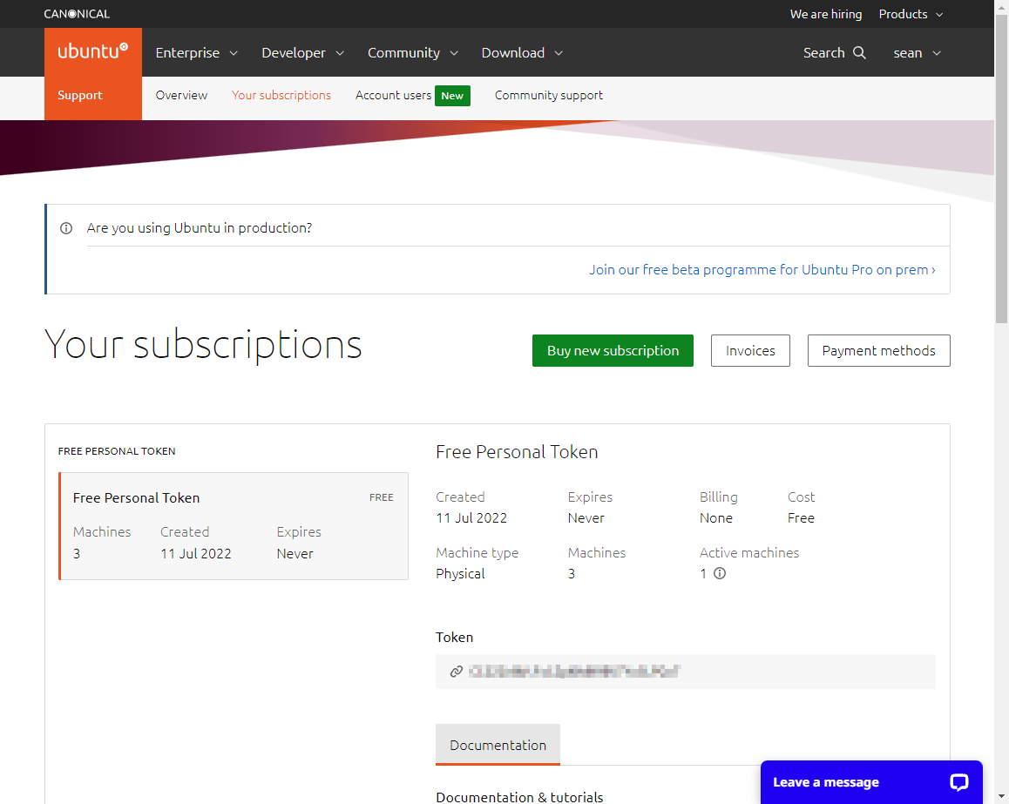Click the chat bubble icon in message widget

point(958,782)
